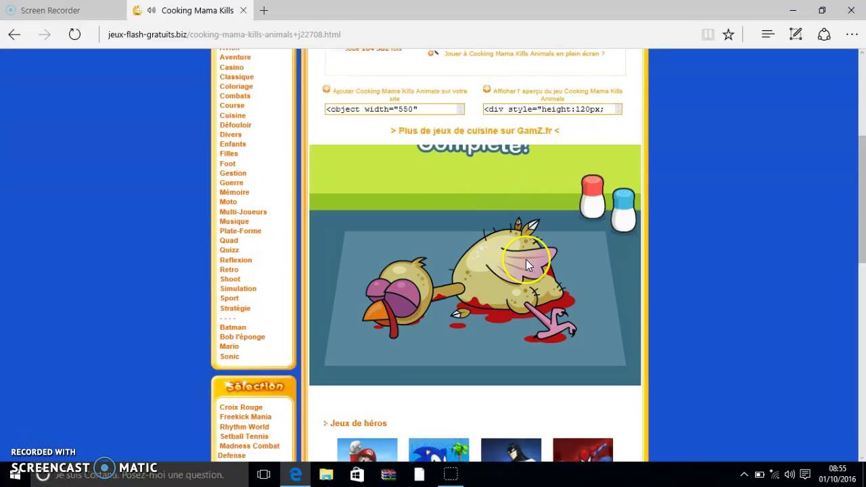Click the Batman hero game thumbnail
Viewport: 866px width, 487px height.
point(511,450)
